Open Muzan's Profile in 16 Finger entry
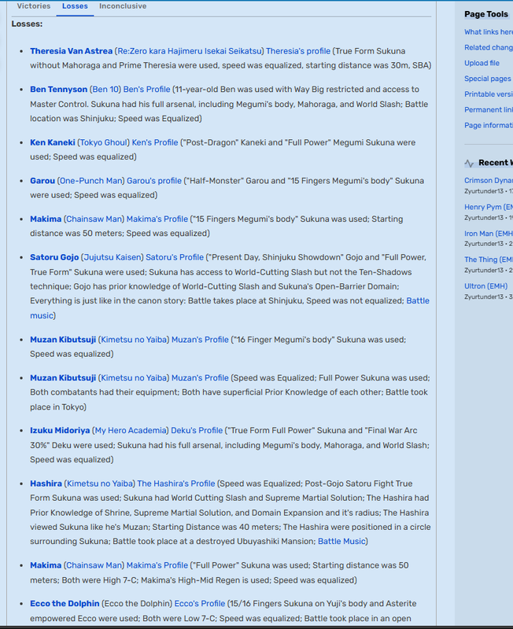The width and height of the screenshot is (513, 629). click(200, 340)
